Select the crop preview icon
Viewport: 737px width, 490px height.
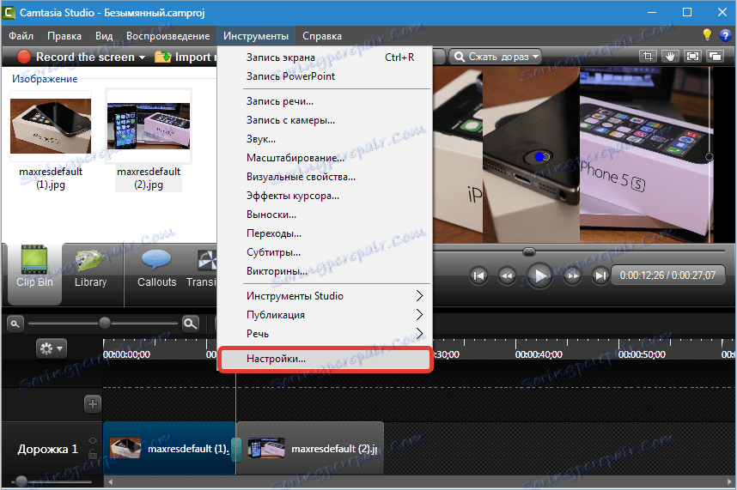649,57
